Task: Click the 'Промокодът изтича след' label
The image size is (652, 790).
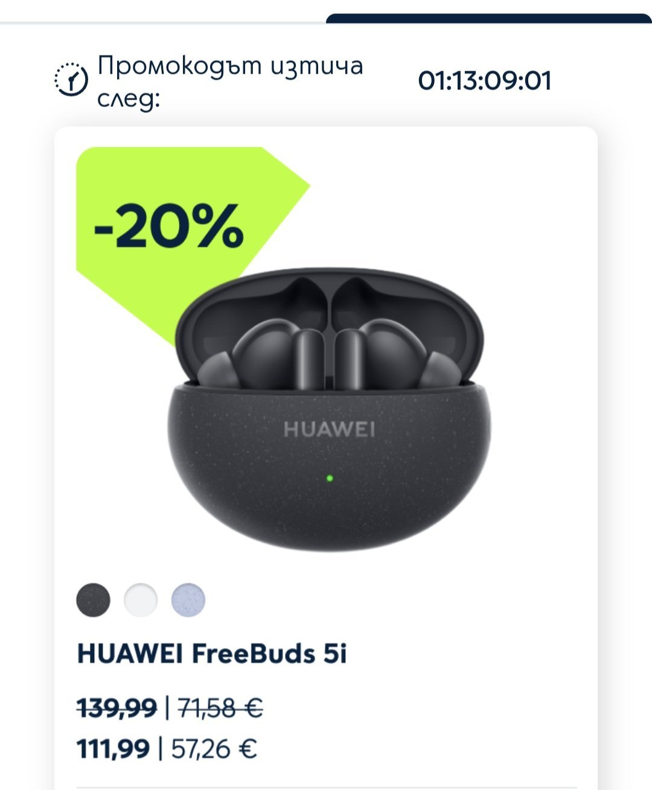Action: pos(230,81)
